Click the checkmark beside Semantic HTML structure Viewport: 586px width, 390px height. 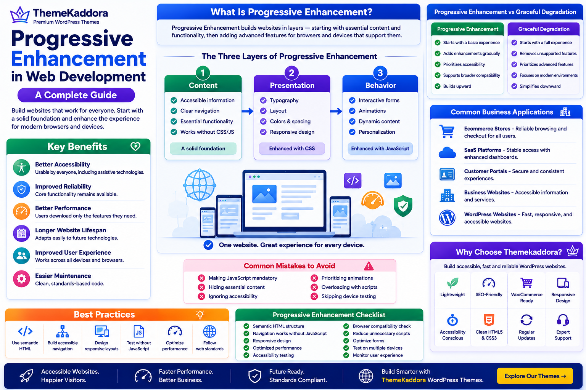[x=246, y=326]
